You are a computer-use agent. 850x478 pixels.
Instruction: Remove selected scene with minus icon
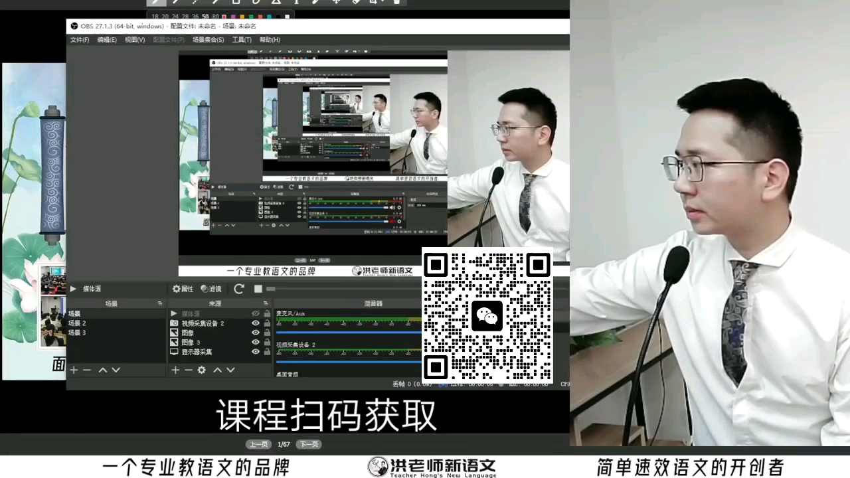tap(87, 370)
